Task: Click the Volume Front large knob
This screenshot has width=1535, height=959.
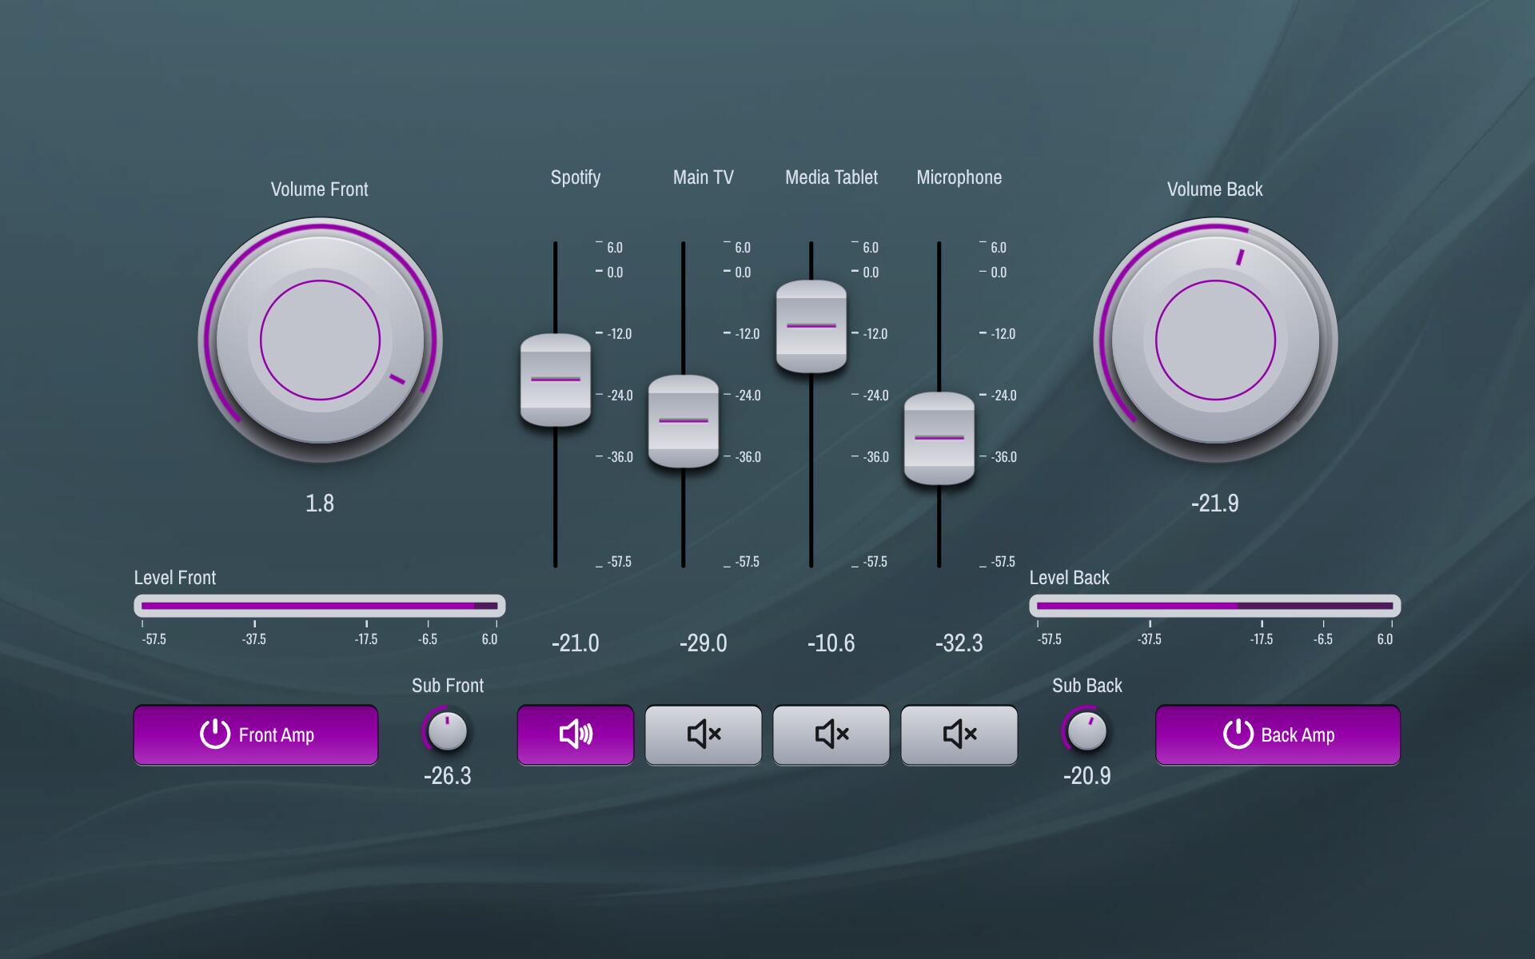Action: 320,340
